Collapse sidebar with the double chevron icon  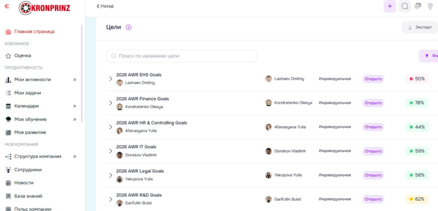[x=7, y=6]
